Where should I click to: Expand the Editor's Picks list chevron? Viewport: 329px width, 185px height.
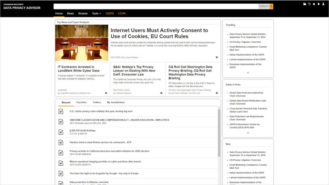pyautogui.click(x=248, y=133)
